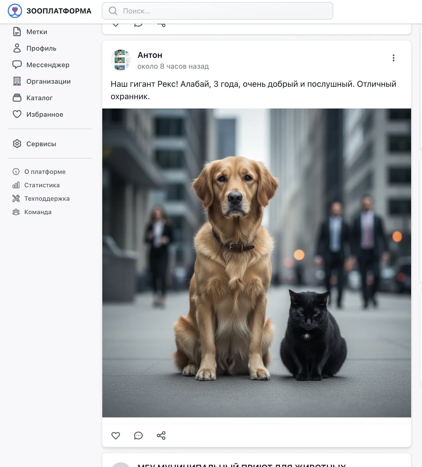Screen dimensions: 422x467
Task: Click the Сервисы gear icon
Action: click(17, 144)
